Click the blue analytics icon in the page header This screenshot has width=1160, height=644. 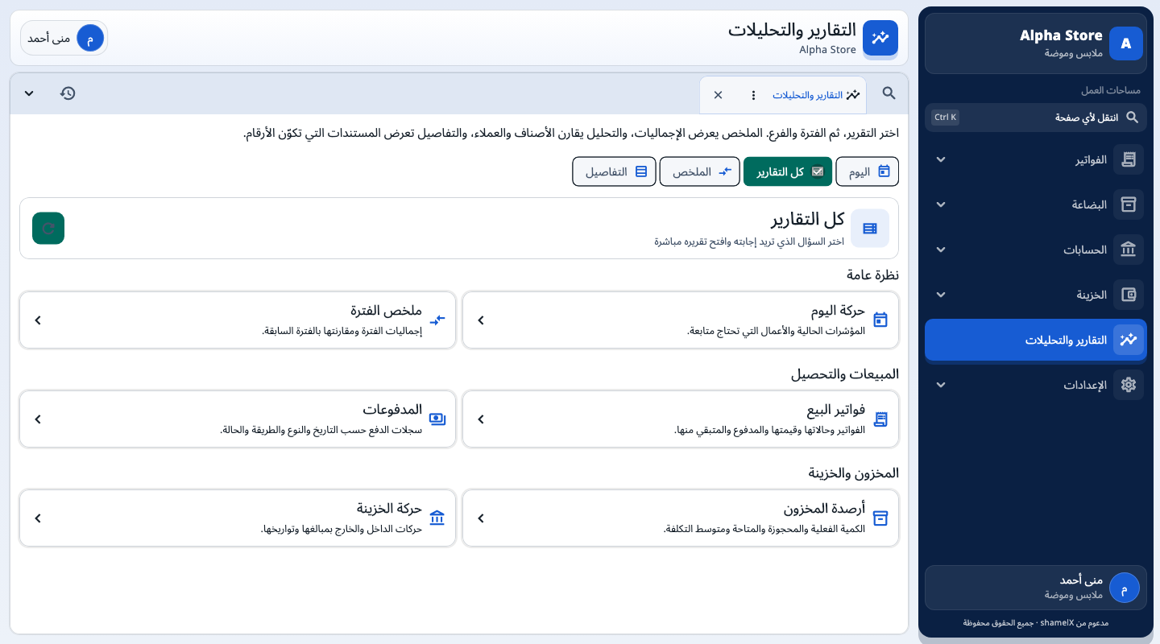(880, 38)
